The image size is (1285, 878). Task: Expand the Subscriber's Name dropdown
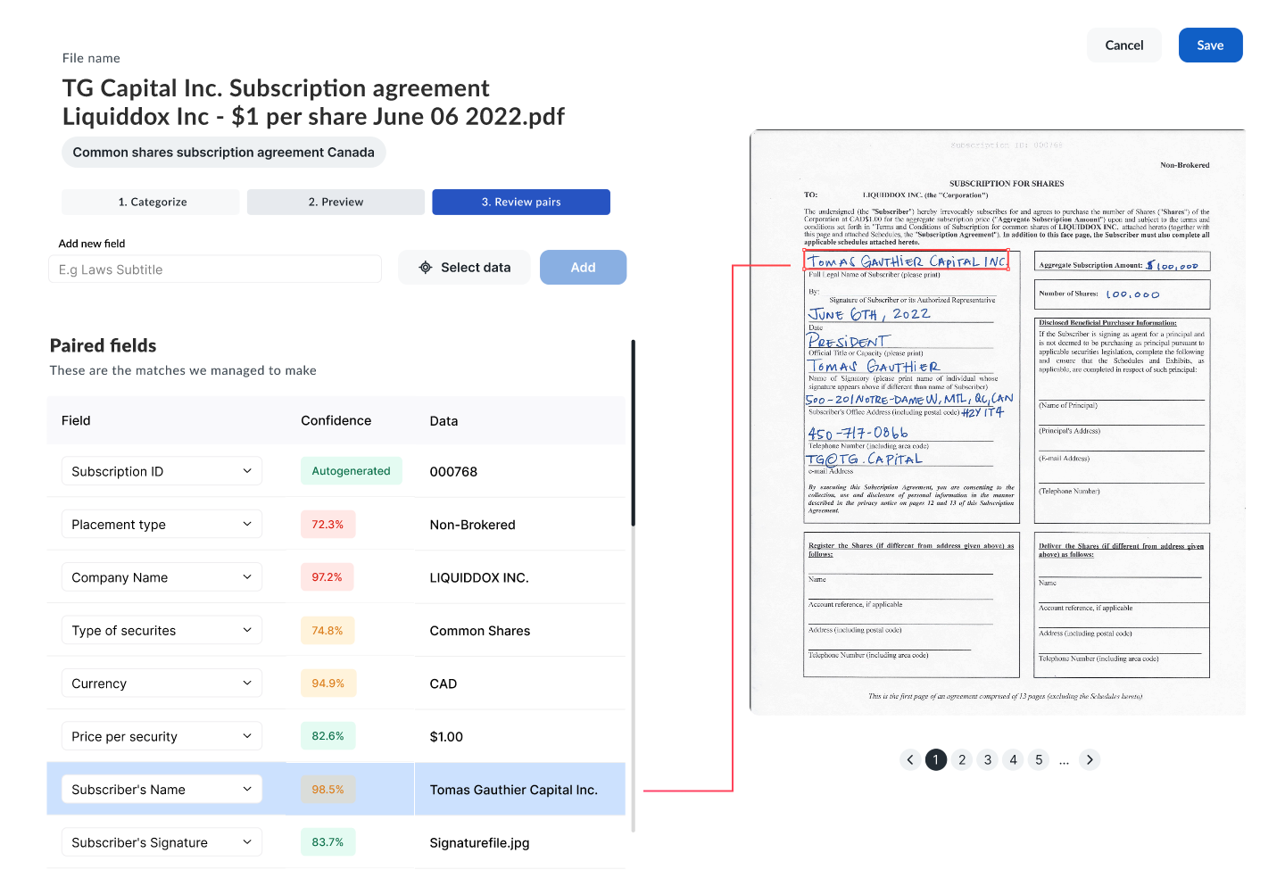pyautogui.click(x=162, y=790)
